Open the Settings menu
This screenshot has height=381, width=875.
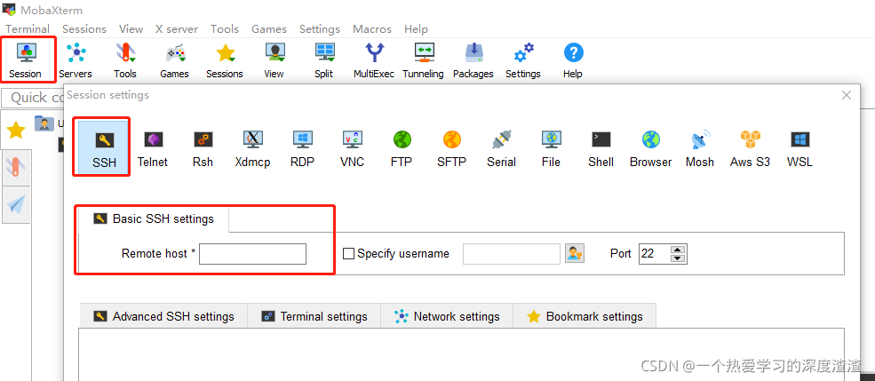[x=320, y=29]
